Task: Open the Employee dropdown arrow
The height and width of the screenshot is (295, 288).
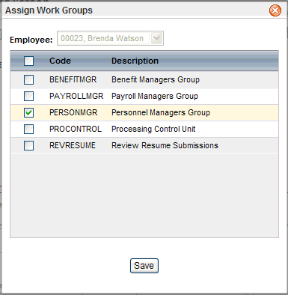Action: point(157,38)
